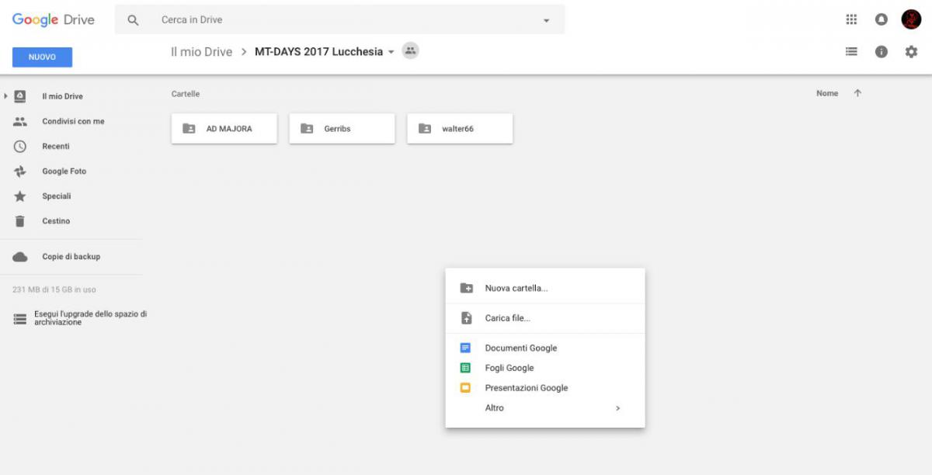Screen dimensions: 932x475
Task: Open Speciali in the sidebar
Action: click(57, 196)
